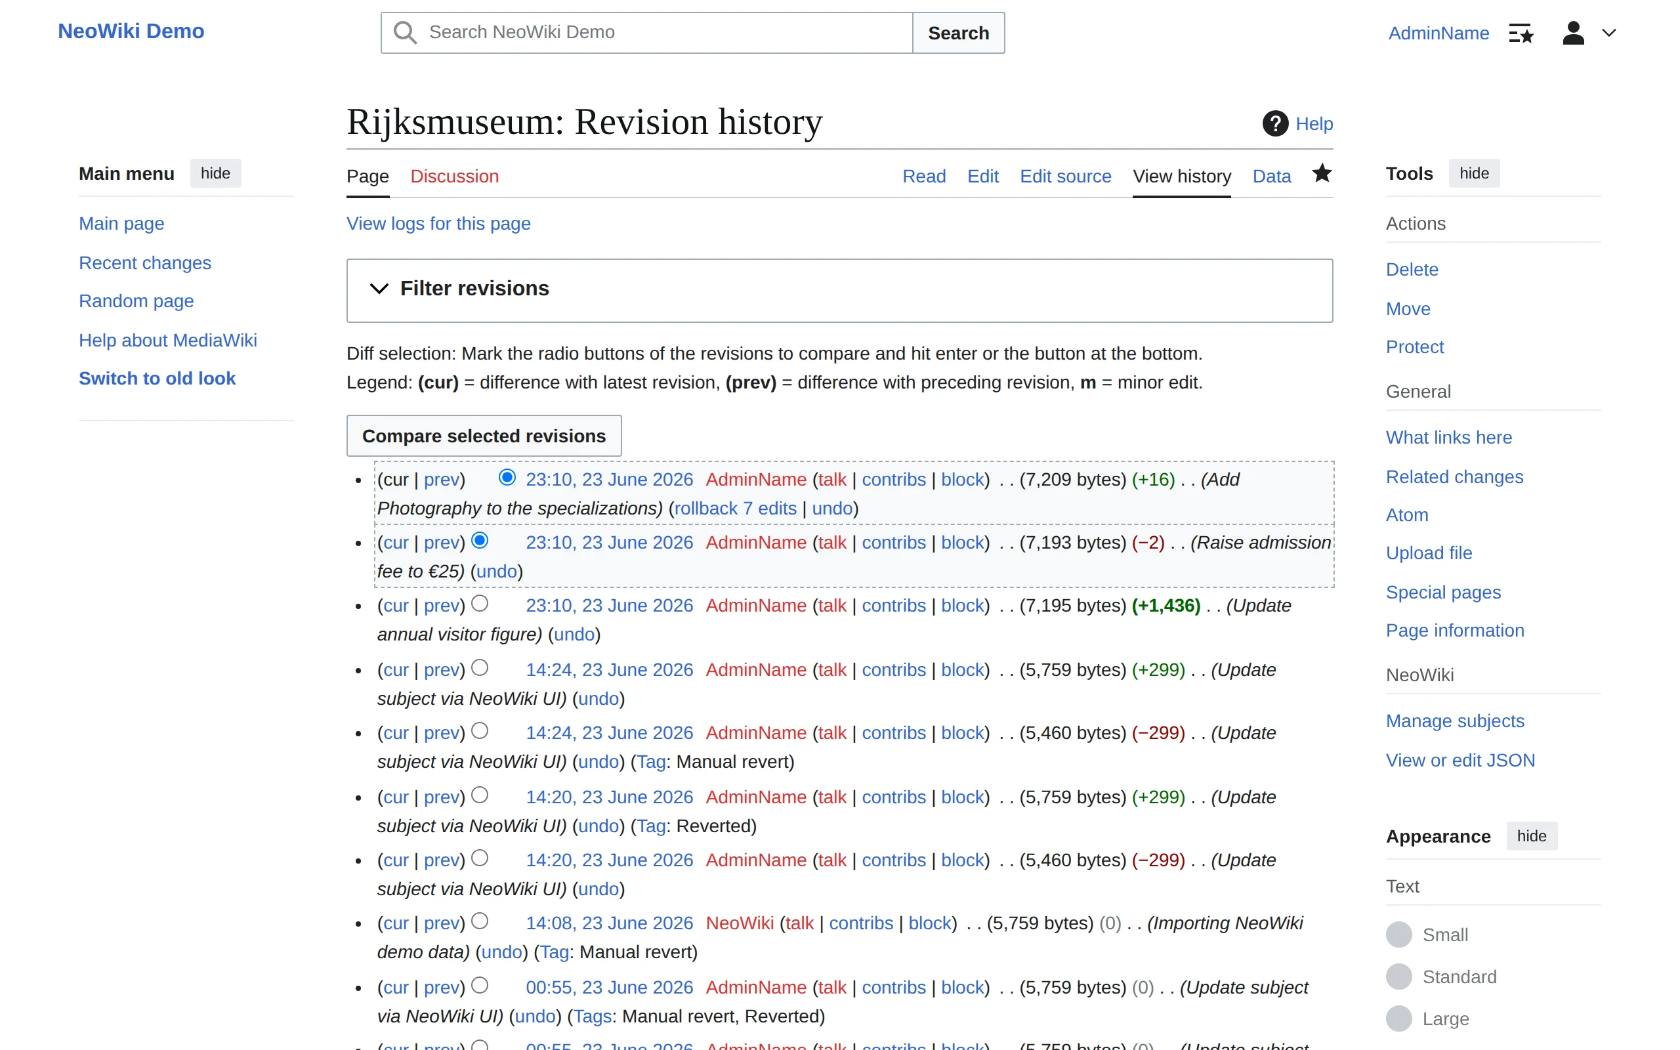Click the search magnifier icon
Screen dimensions: 1680x1050
coord(406,33)
